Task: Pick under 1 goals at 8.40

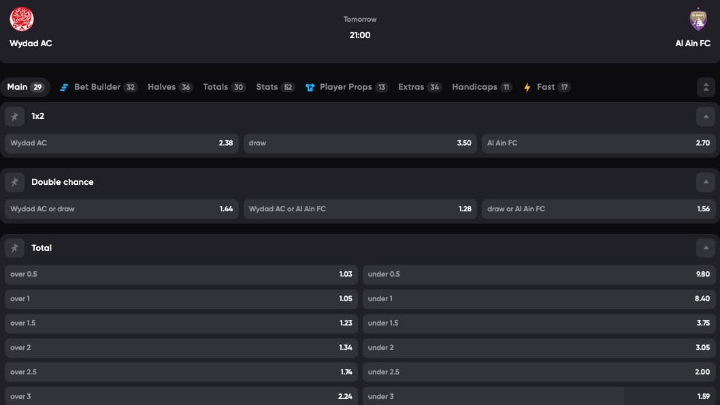Action: point(539,298)
